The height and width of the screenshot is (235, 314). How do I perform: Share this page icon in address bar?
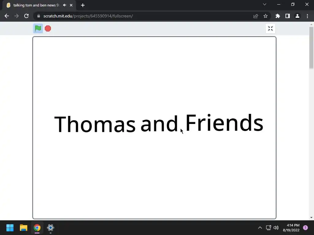[256, 16]
